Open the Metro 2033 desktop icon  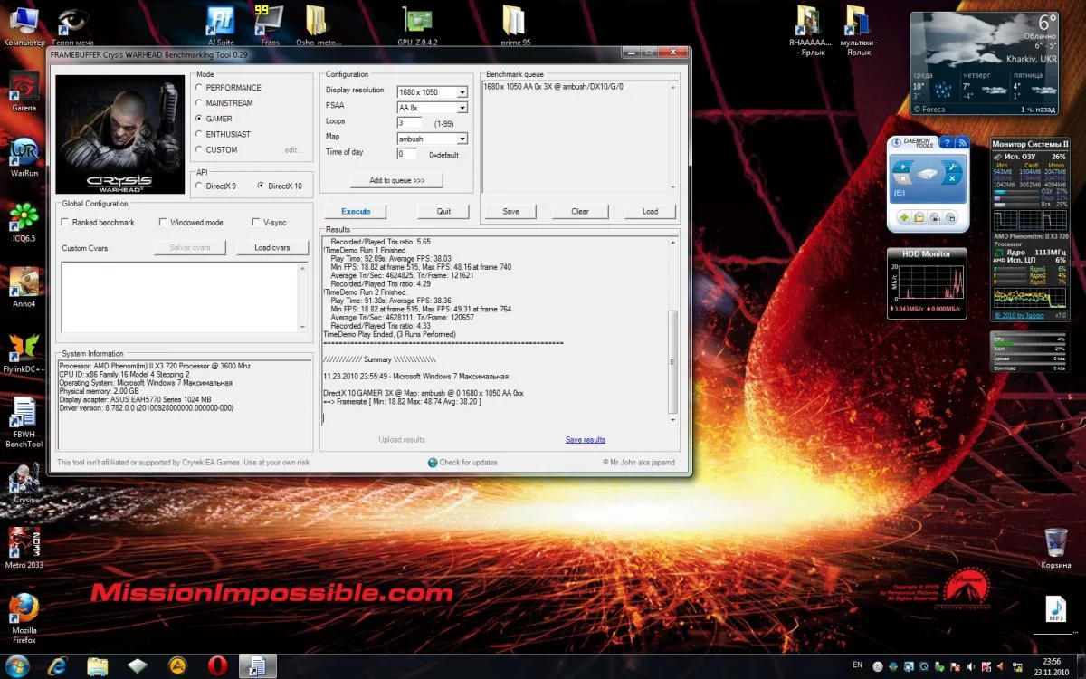(24, 544)
